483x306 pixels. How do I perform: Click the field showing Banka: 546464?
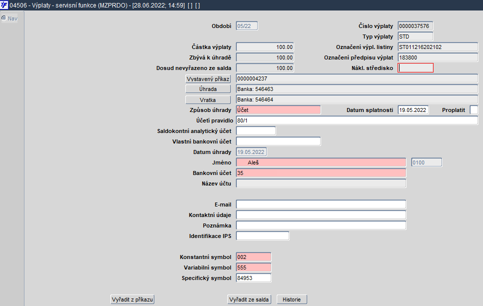(357, 99)
